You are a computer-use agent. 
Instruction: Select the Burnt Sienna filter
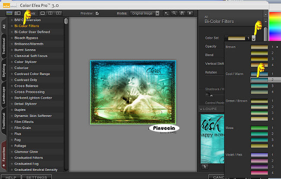tap(25, 50)
